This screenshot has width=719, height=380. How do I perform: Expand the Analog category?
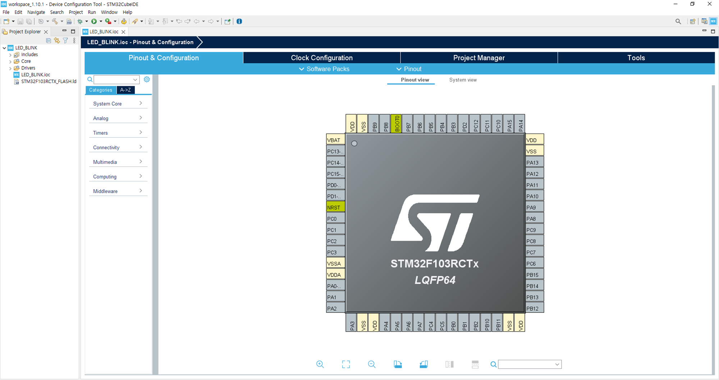click(x=118, y=118)
